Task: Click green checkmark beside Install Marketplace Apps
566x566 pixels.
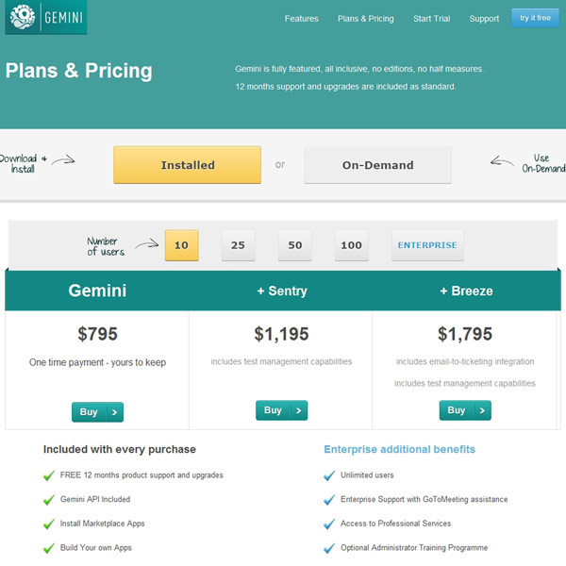Action: [49, 524]
